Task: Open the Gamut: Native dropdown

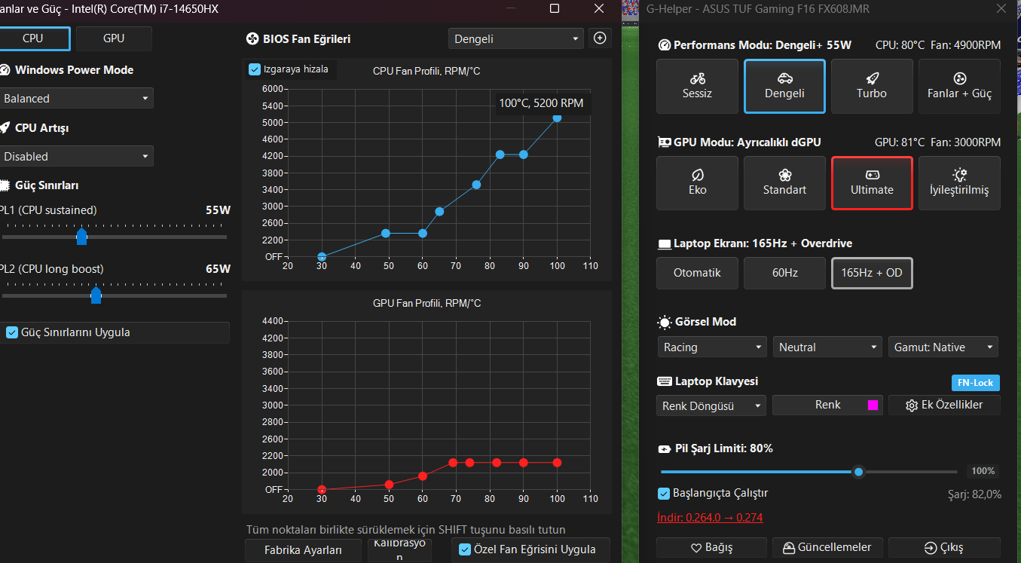Action: [x=943, y=347]
